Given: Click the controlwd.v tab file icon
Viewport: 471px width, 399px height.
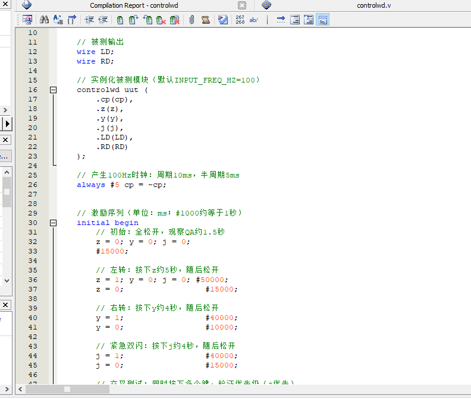Looking at the screenshot, I should [266, 5].
